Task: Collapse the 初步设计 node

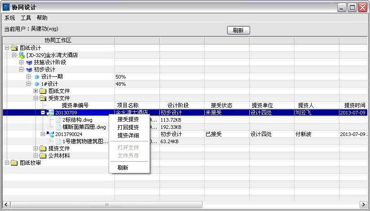Action: (x=22, y=70)
